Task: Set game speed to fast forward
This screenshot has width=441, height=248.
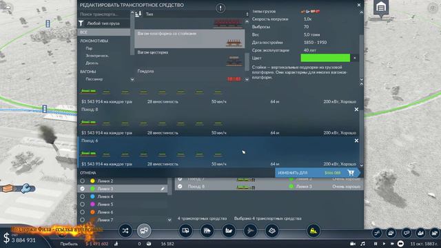Action: click(x=392, y=243)
